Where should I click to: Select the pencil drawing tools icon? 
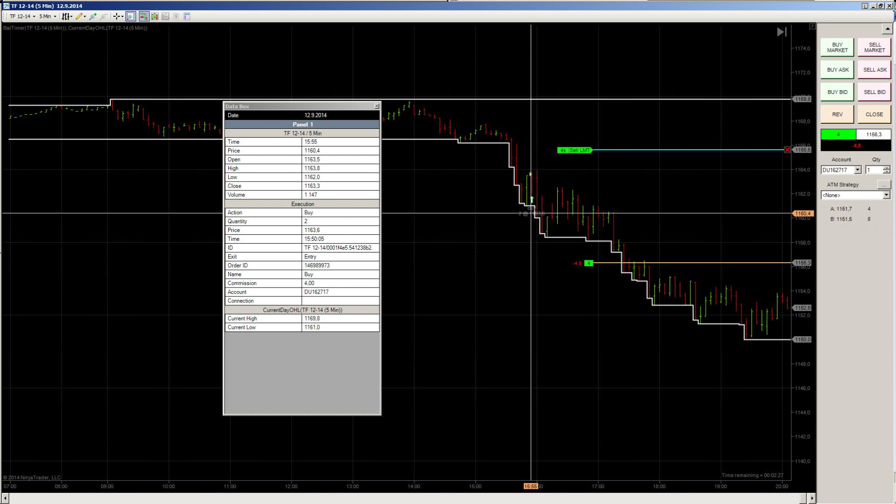79,16
